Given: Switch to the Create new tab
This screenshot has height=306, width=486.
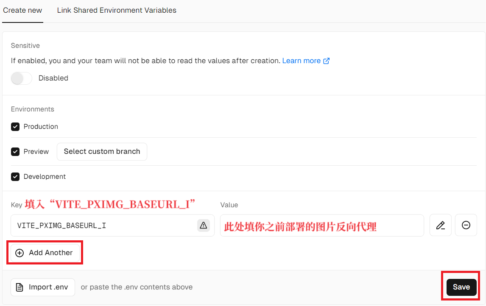Looking at the screenshot, I should (22, 10).
